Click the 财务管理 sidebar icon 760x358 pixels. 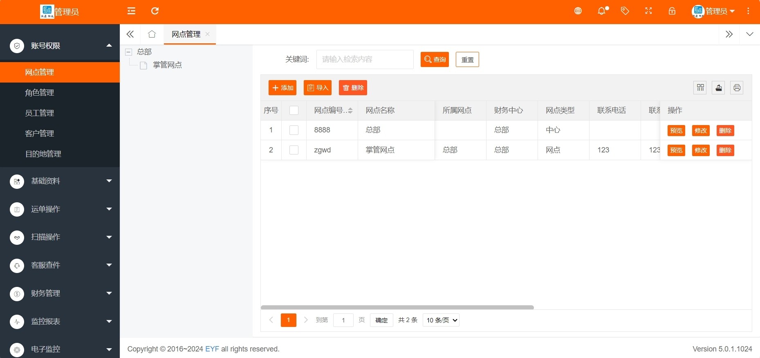coord(17,293)
